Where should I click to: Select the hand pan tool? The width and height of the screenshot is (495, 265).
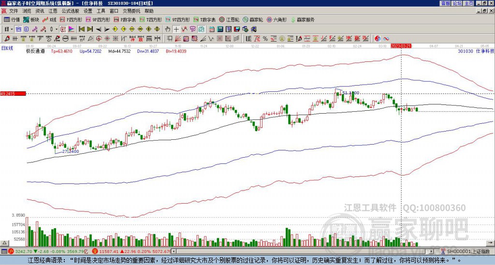coord(168,29)
